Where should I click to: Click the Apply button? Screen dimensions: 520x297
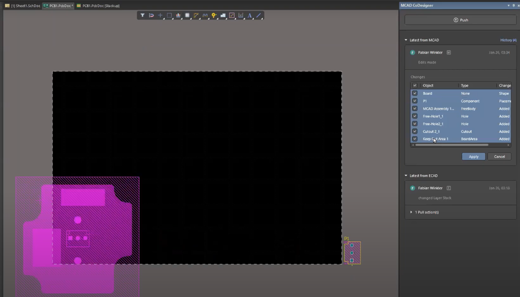click(x=473, y=157)
